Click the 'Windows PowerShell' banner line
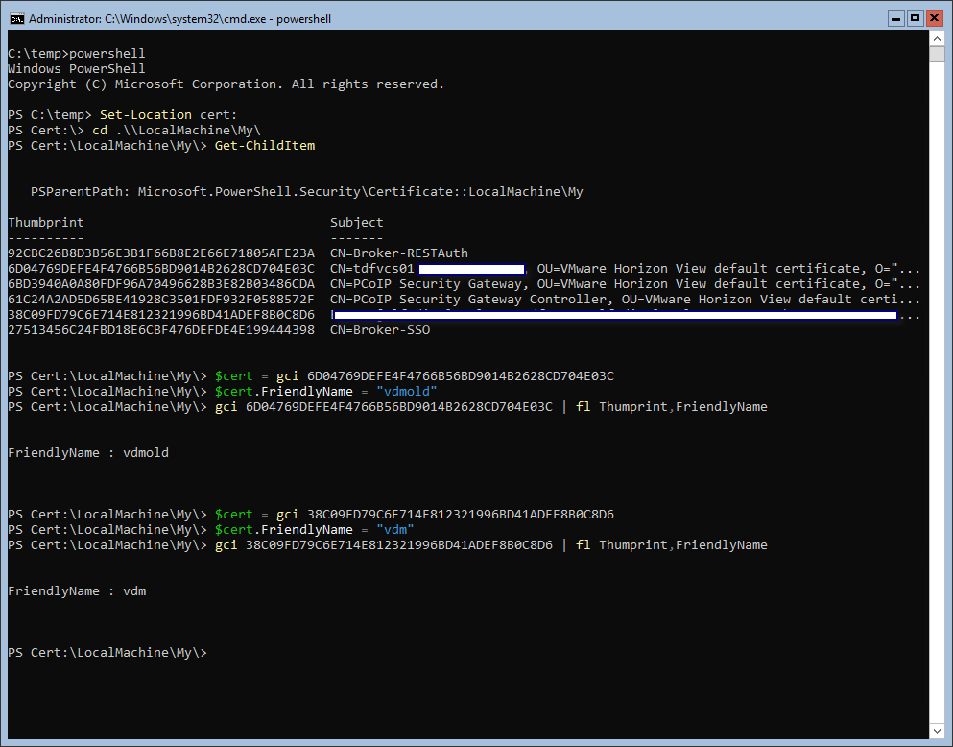The width and height of the screenshot is (953, 747). point(77,69)
